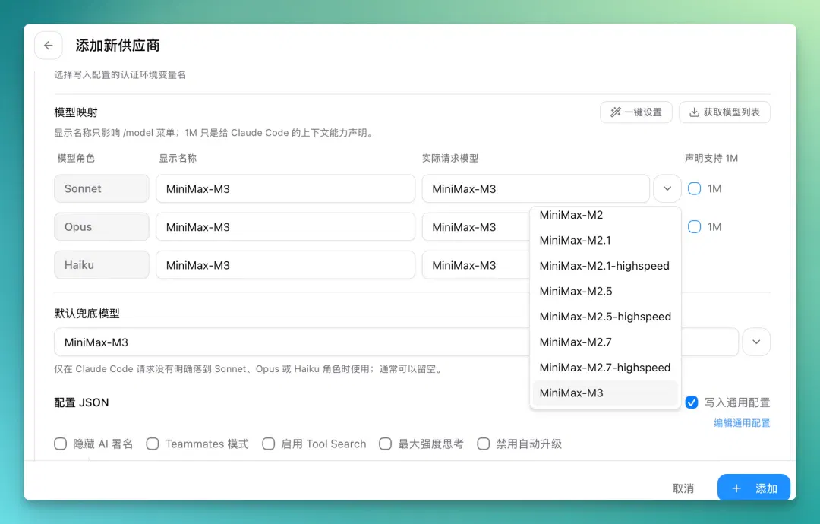Click the Sonnet model role box
820x524 pixels.
tap(102, 188)
